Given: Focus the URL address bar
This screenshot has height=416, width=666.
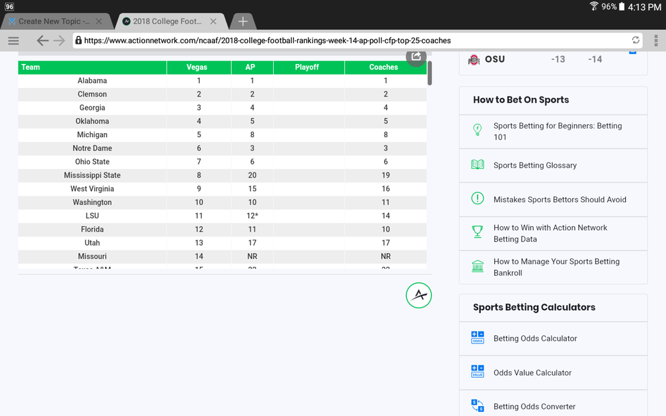Looking at the screenshot, I should (357, 41).
